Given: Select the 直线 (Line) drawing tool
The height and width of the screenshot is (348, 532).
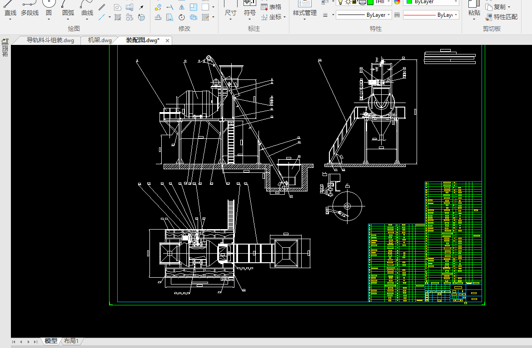Looking at the screenshot, I should click(x=10, y=9).
